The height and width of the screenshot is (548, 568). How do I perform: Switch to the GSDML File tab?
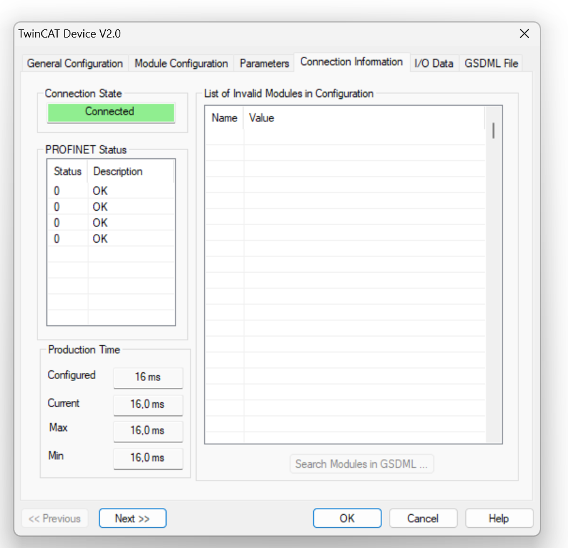(491, 63)
